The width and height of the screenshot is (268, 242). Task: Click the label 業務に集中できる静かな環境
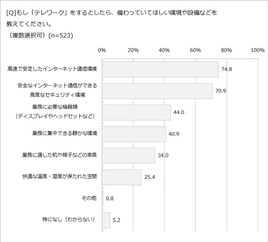pos(65,133)
